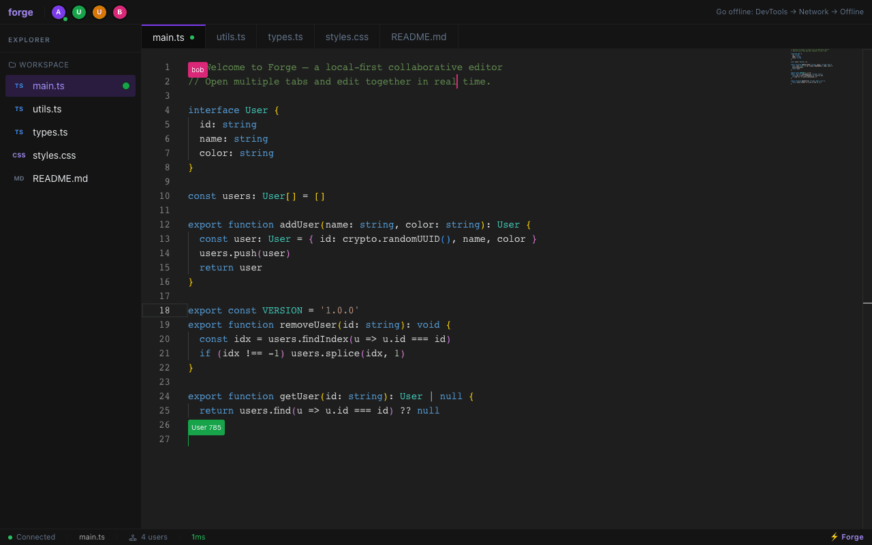Viewport: 872px width, 545px height.
Task: Click the 'interface User {' code line
Action: (234, 110)
